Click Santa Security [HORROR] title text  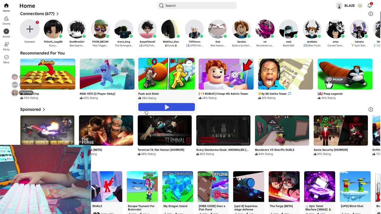[331, 150]
